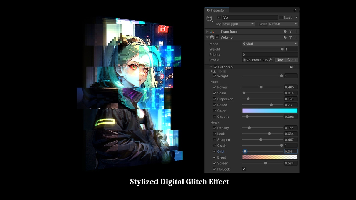
Task: Click the Crush slider handle
Action: click(281, 146)
